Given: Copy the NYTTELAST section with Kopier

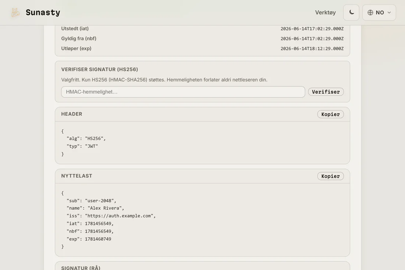Looking at the screenshot, I should [330, 176].
